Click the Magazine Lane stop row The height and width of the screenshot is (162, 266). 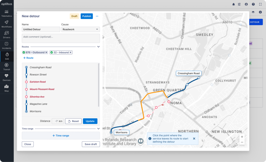pyautogui.click(x=38, y=104)
